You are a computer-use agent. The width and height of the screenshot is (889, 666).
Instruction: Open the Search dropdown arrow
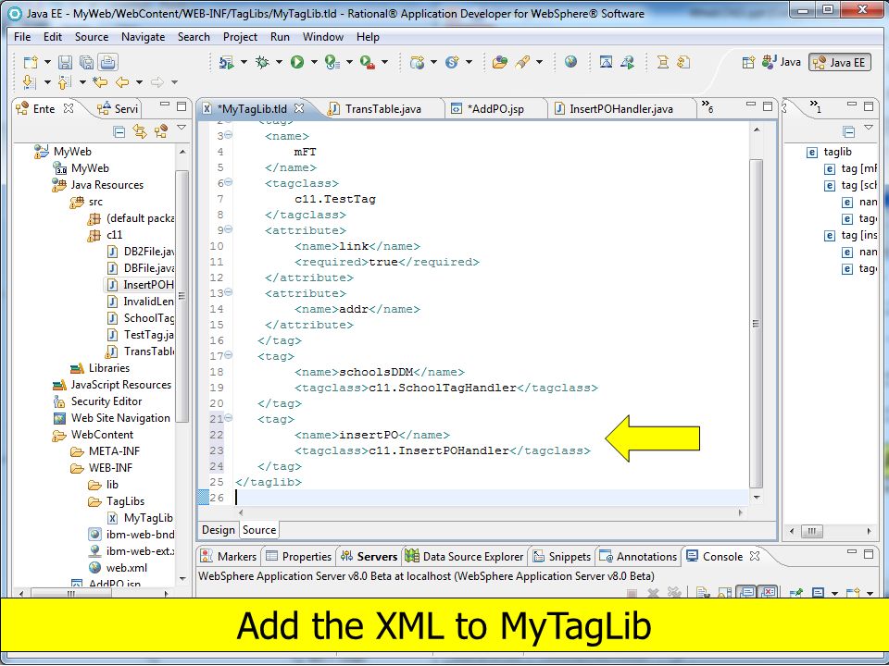[539, 62]
